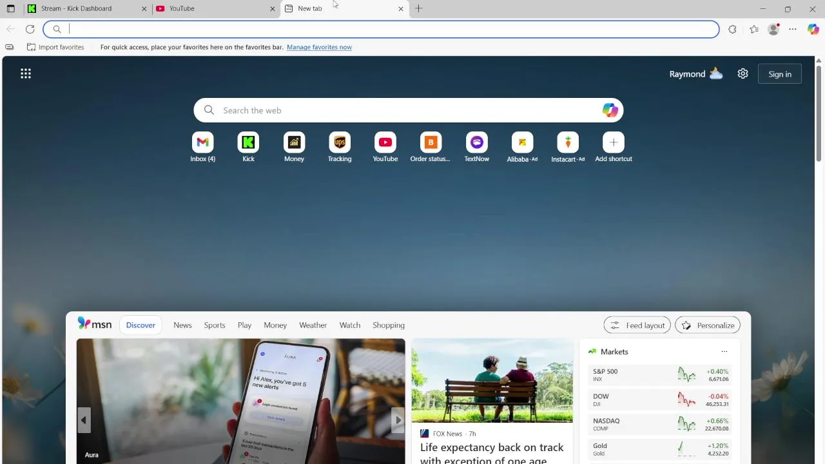Open Favorites star icon in toolbar
The width and height of the screenshot is (825, 464).
pos(754,29)
